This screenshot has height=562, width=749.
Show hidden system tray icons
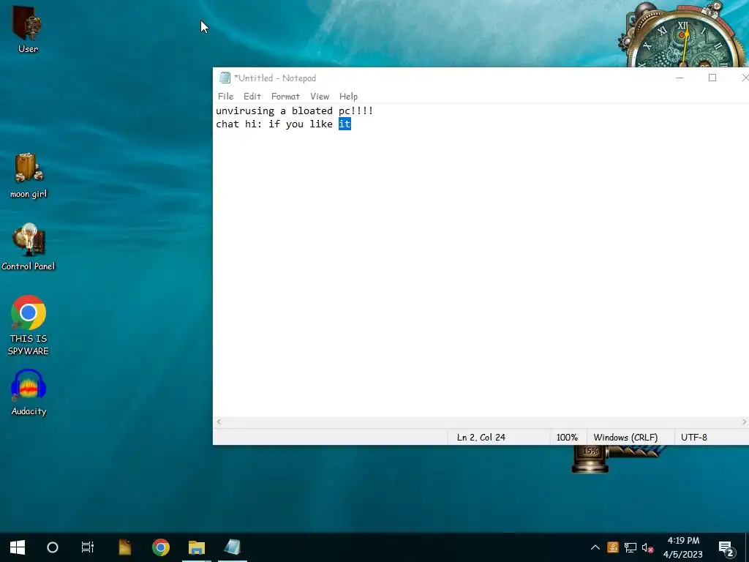tap(595, 547)
